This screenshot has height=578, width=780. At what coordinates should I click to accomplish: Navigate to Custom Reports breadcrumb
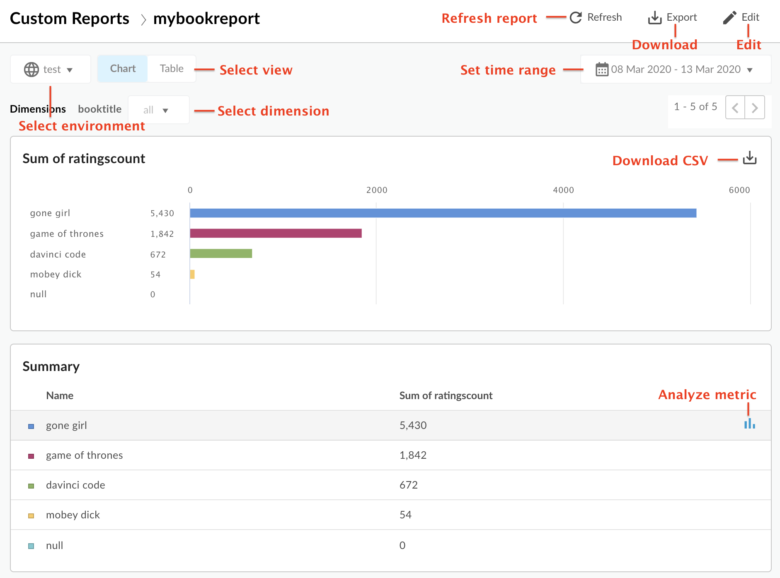[x=69, y=18]
